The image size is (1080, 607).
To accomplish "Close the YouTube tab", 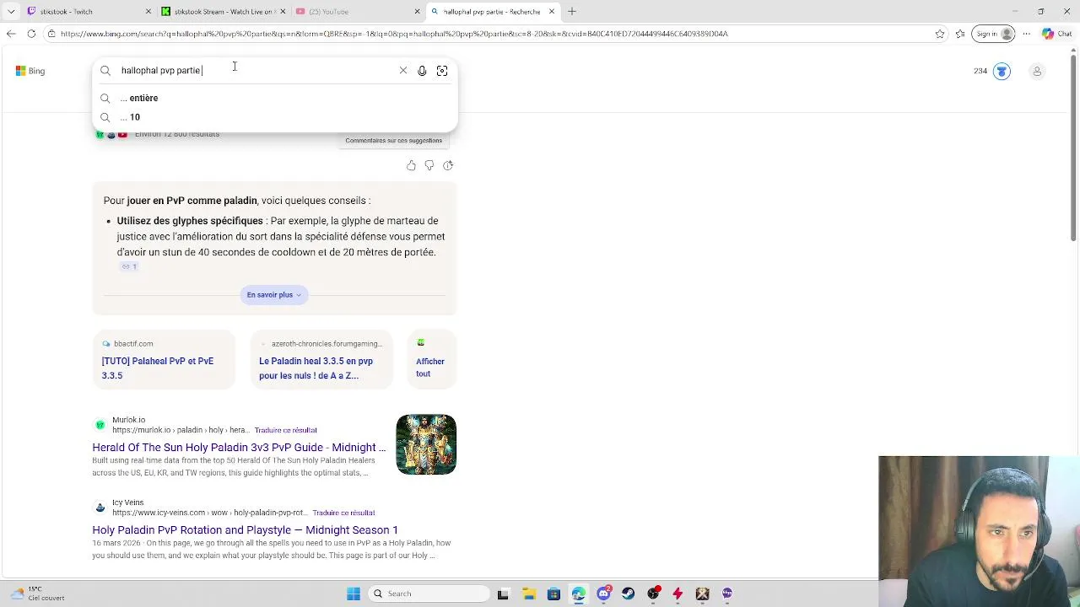I will coord(417,12).
